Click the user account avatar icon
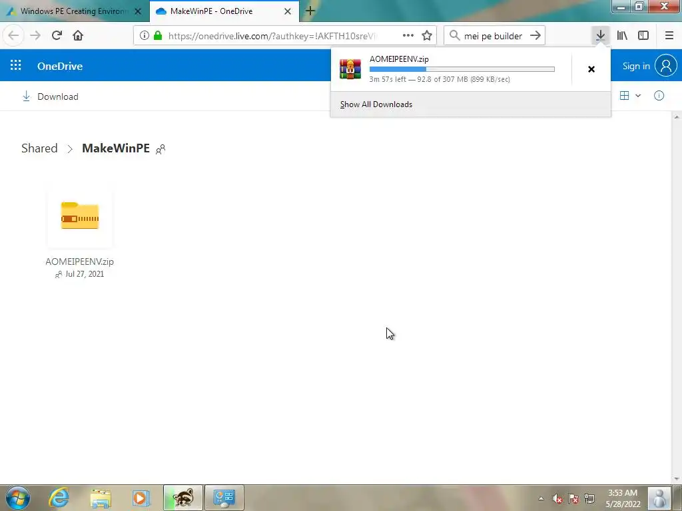The width and height of the screenshot is (682, 511). [666, 66]
